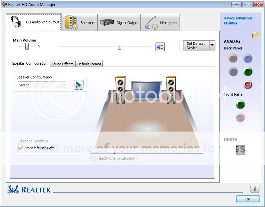Maximize the Realtek HD Audio Manager window

(x=247, y=4)
